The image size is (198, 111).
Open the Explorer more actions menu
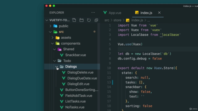point(93,13)
